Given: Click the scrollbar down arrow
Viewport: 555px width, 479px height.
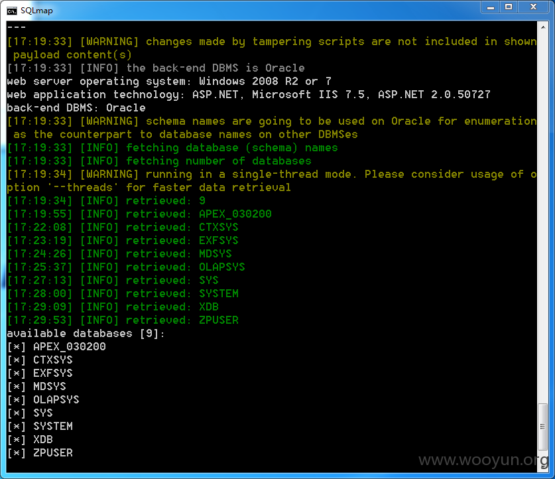Looking at the screenshot, I should 542,467.
